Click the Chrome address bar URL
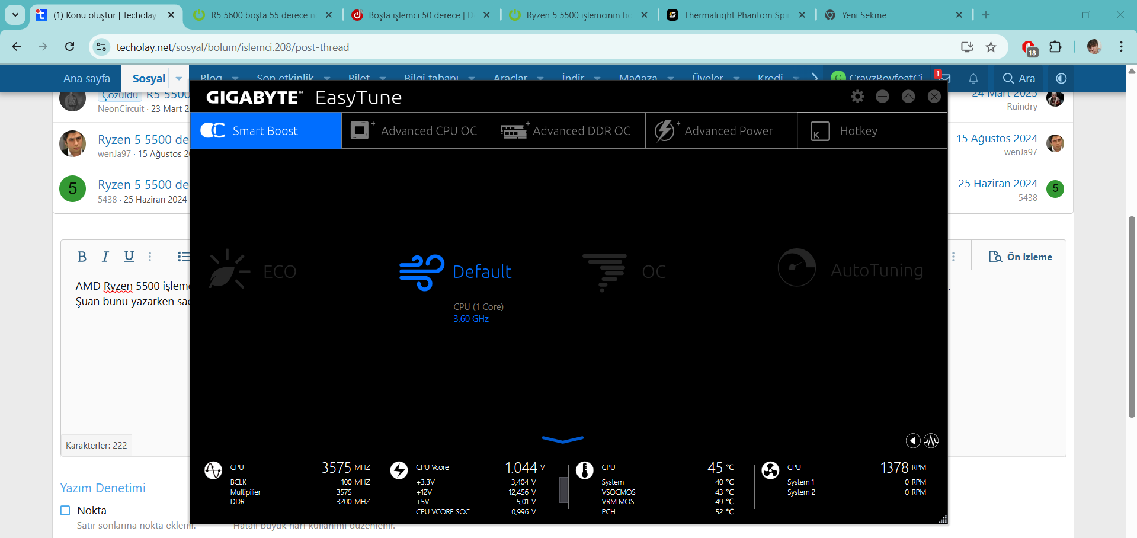Image resolution: width=1137 pixels, height=538 pixels. [232, 47]
